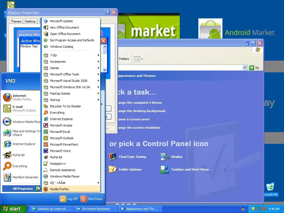The height and width of the screenshot is (213, 284).
Task: Click BitLocker To Go Reader icon
Action: (46, 106)
